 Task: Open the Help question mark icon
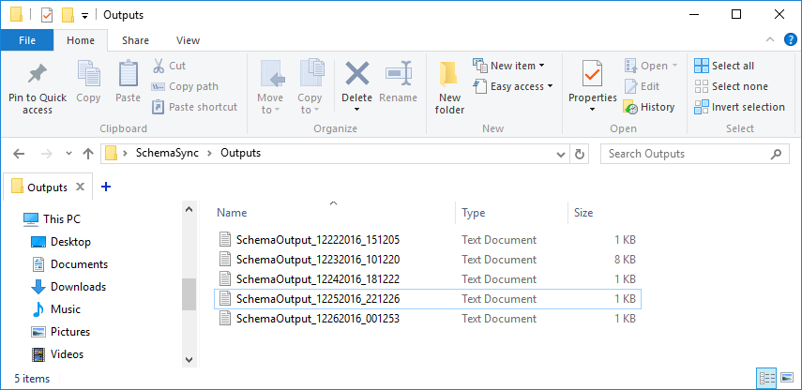pos(790,40)
